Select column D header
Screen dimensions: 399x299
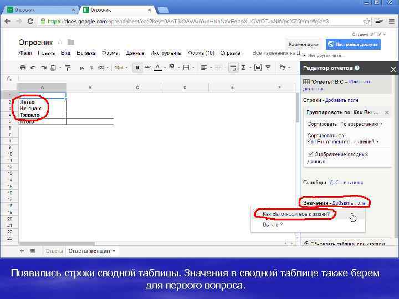(185, 87)
